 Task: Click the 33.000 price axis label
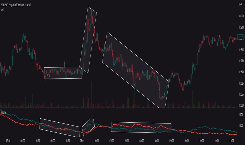coord(241,16)
